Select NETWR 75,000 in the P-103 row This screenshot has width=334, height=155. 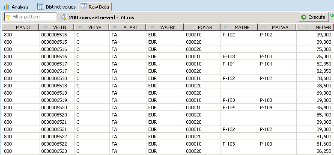click(315, 57)
